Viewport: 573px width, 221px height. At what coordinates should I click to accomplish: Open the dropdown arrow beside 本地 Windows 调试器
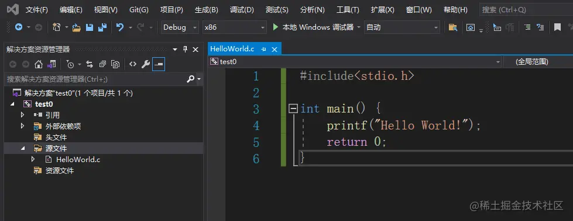pyautogui.click(x=358, y=27)
